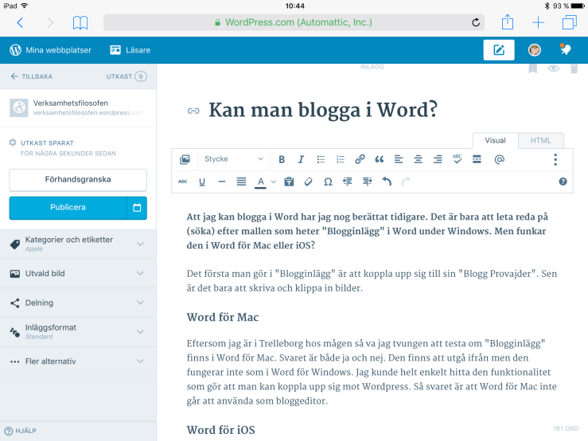Align text center
Screen dimensions: 588x441
419,159
